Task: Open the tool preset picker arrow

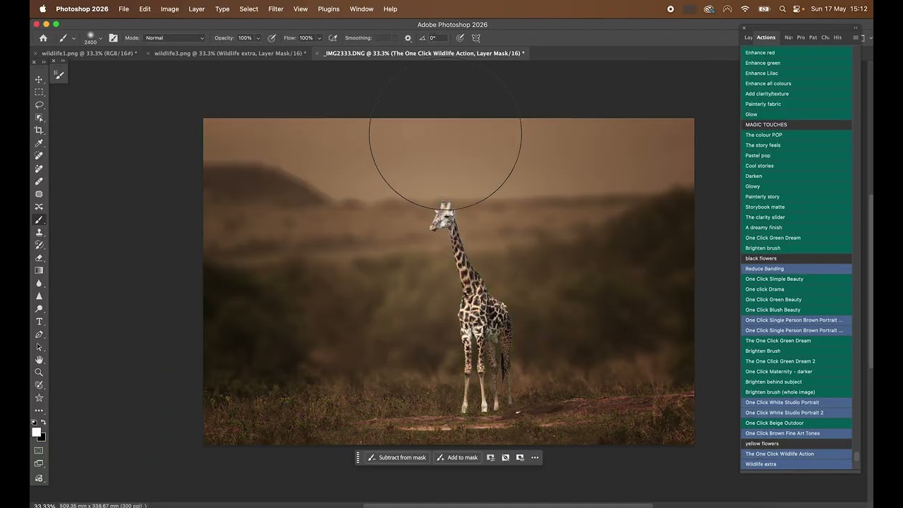Action: pos(73,38)
